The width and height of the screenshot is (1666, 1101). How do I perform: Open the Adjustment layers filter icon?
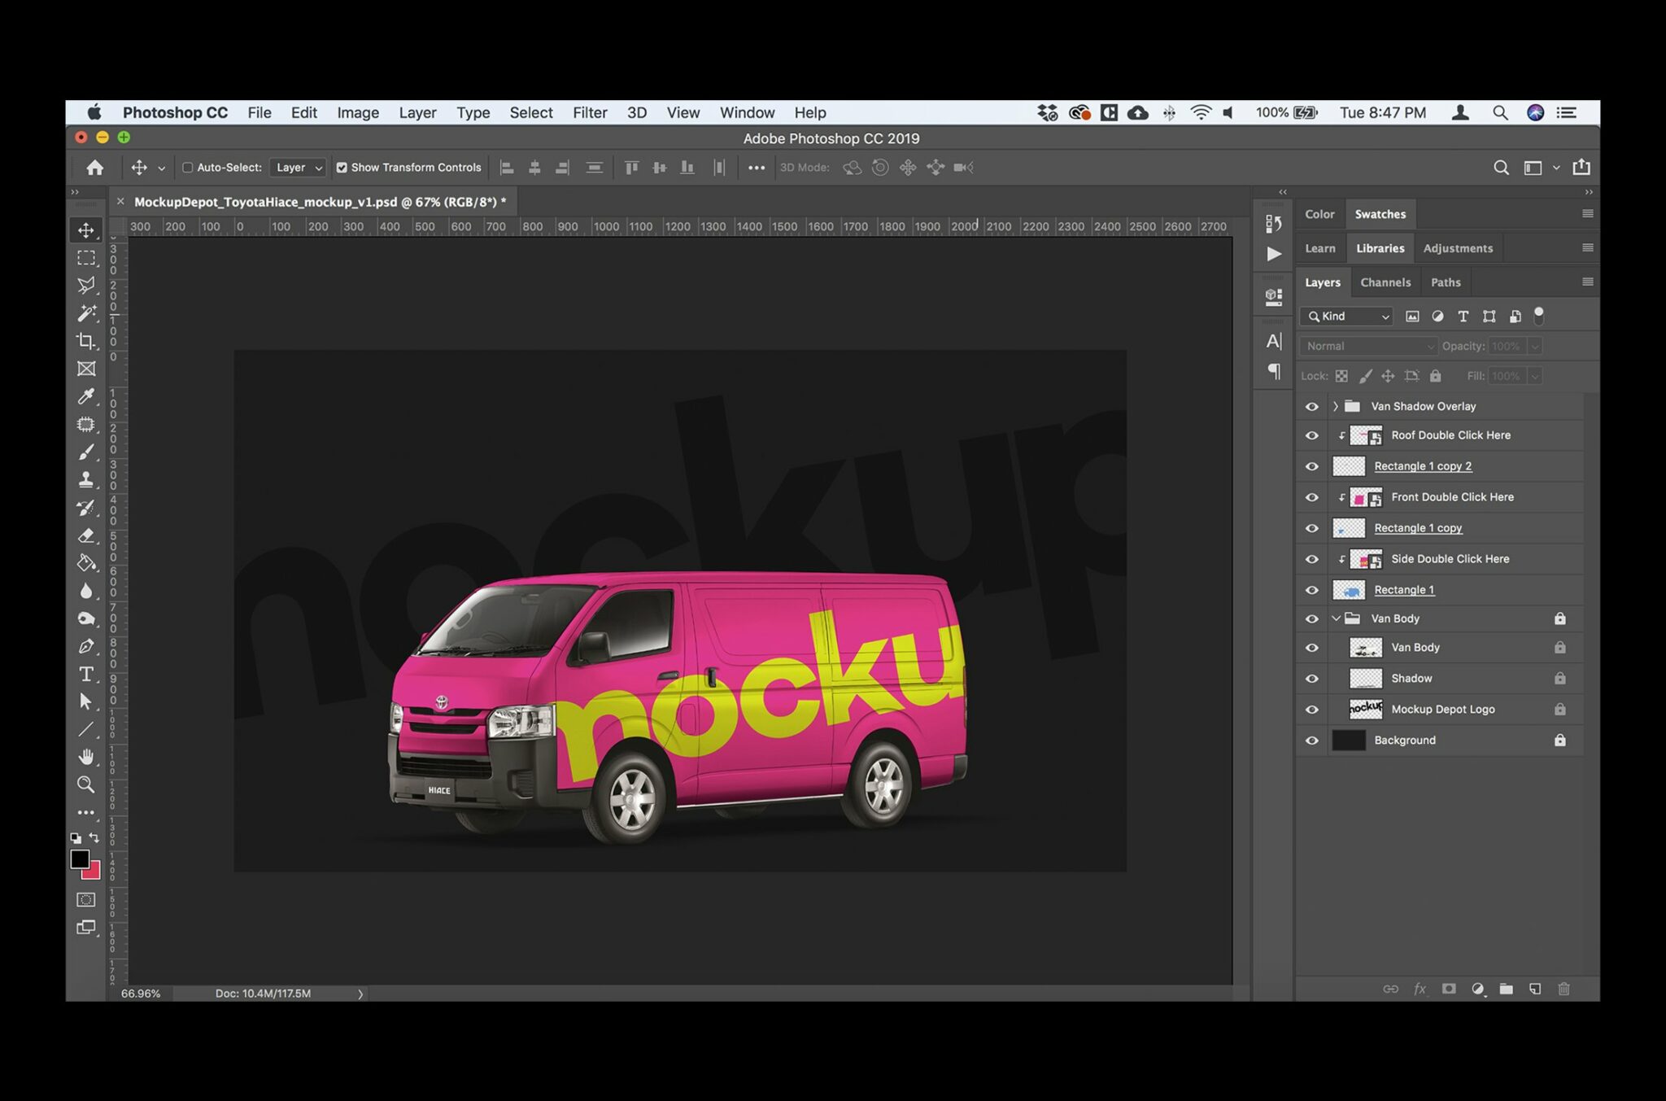point(1438,316)
